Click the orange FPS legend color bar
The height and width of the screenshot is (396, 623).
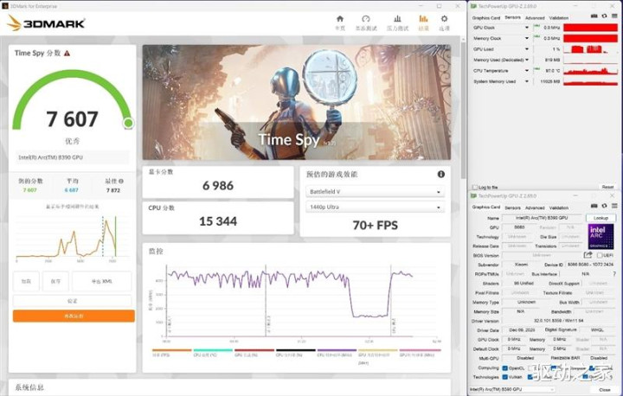coord(171,351)
